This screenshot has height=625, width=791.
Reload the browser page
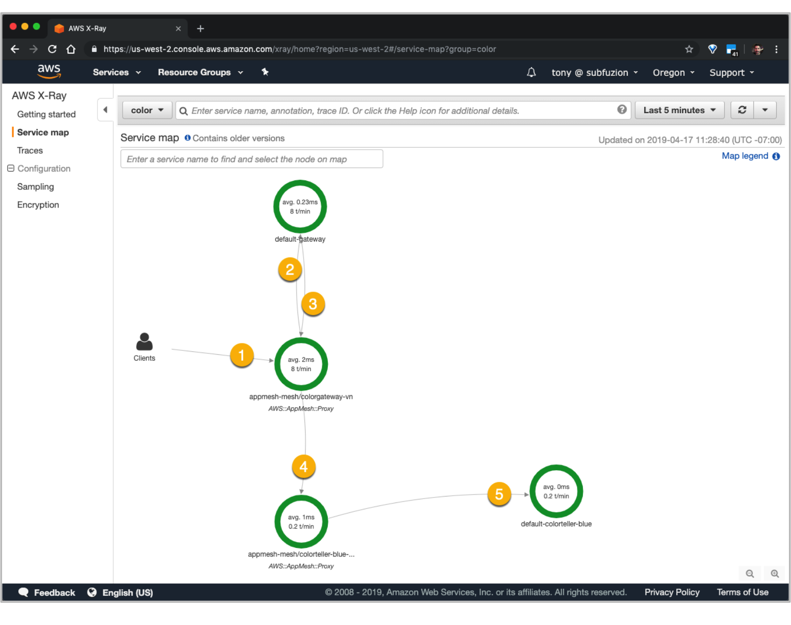(x=52, y=49)
